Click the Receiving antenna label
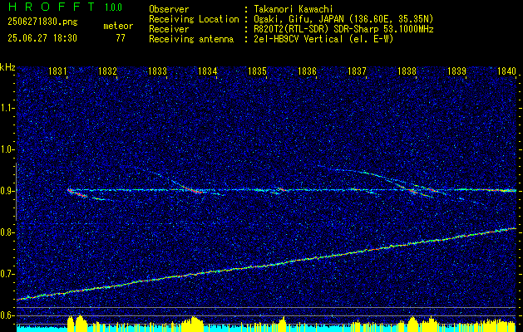This screenshot has height=332, width=523. tap(191, 39)
